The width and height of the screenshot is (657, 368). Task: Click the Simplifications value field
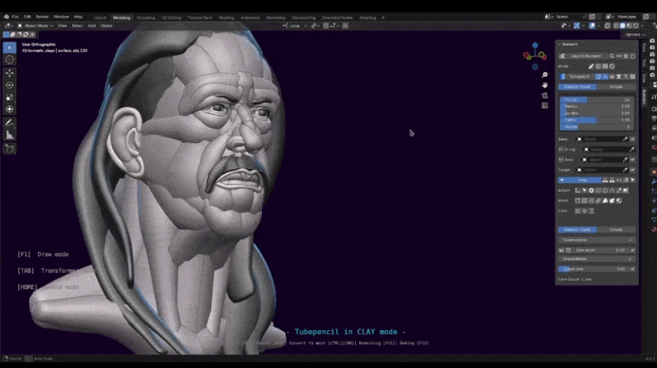pyautogui.click(x=596, y=240)
